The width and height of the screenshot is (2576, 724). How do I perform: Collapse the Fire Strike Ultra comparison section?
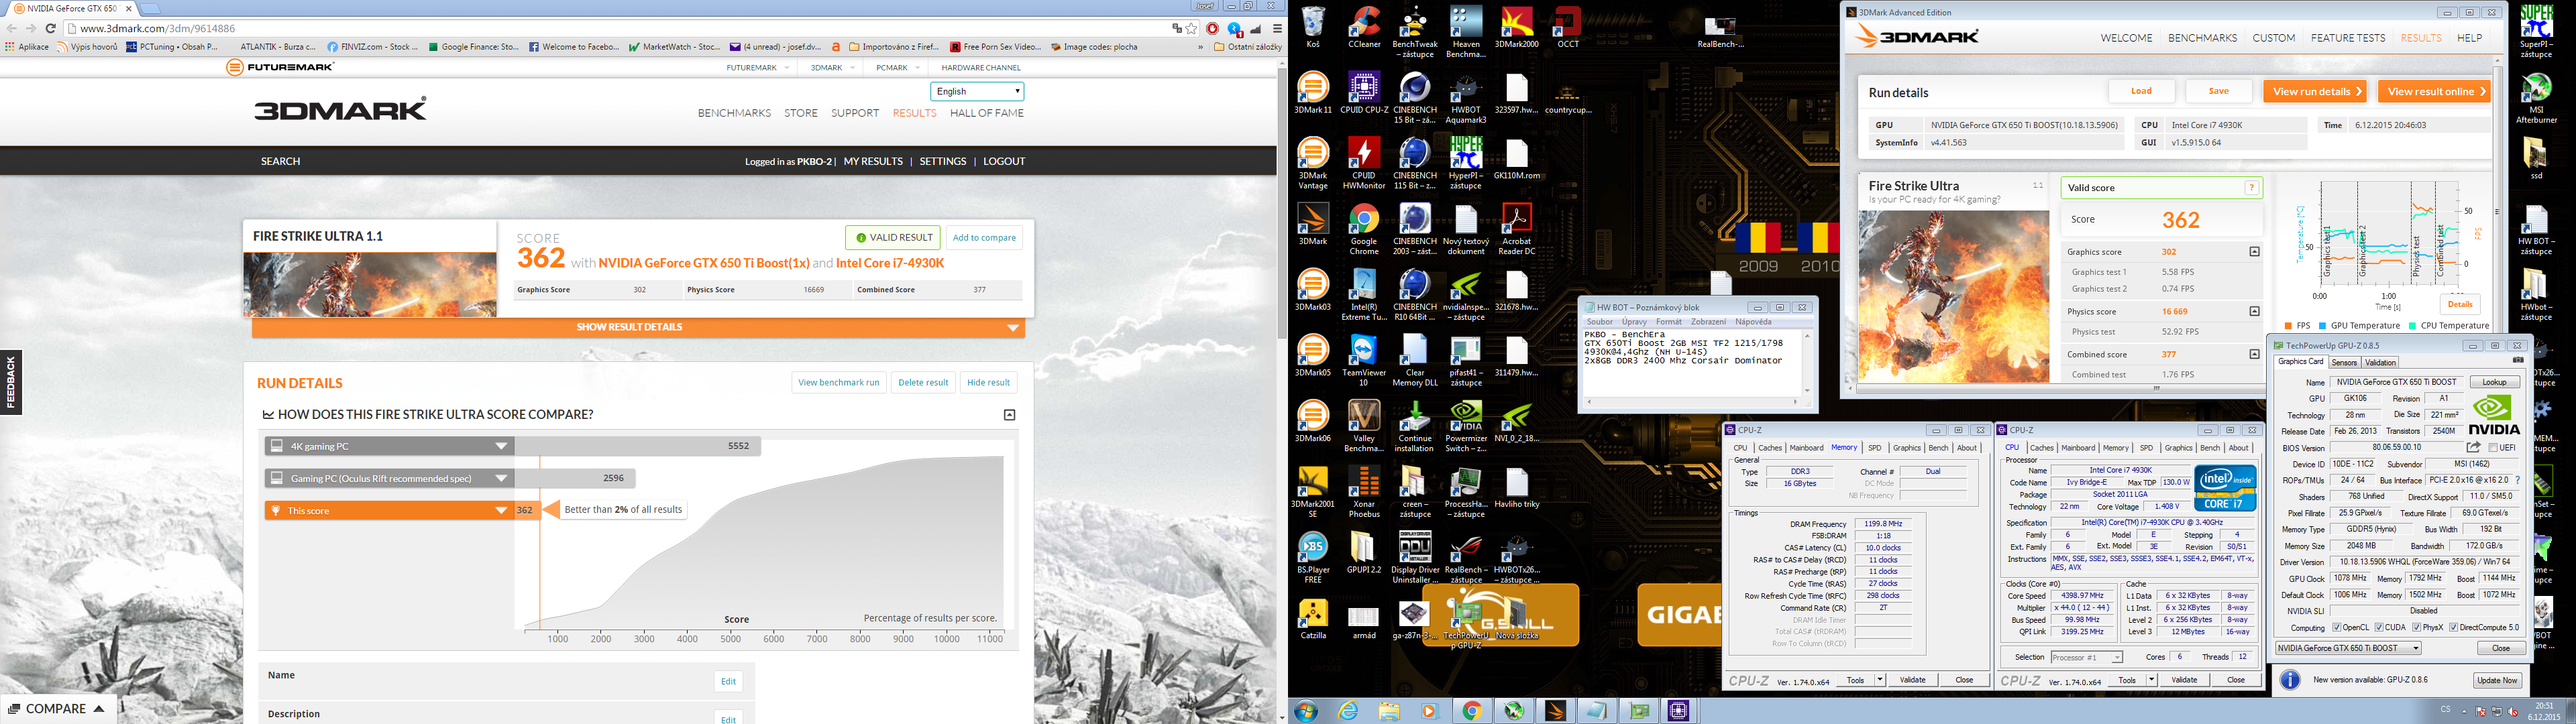pyautogui.click(x=1009, y=414)
